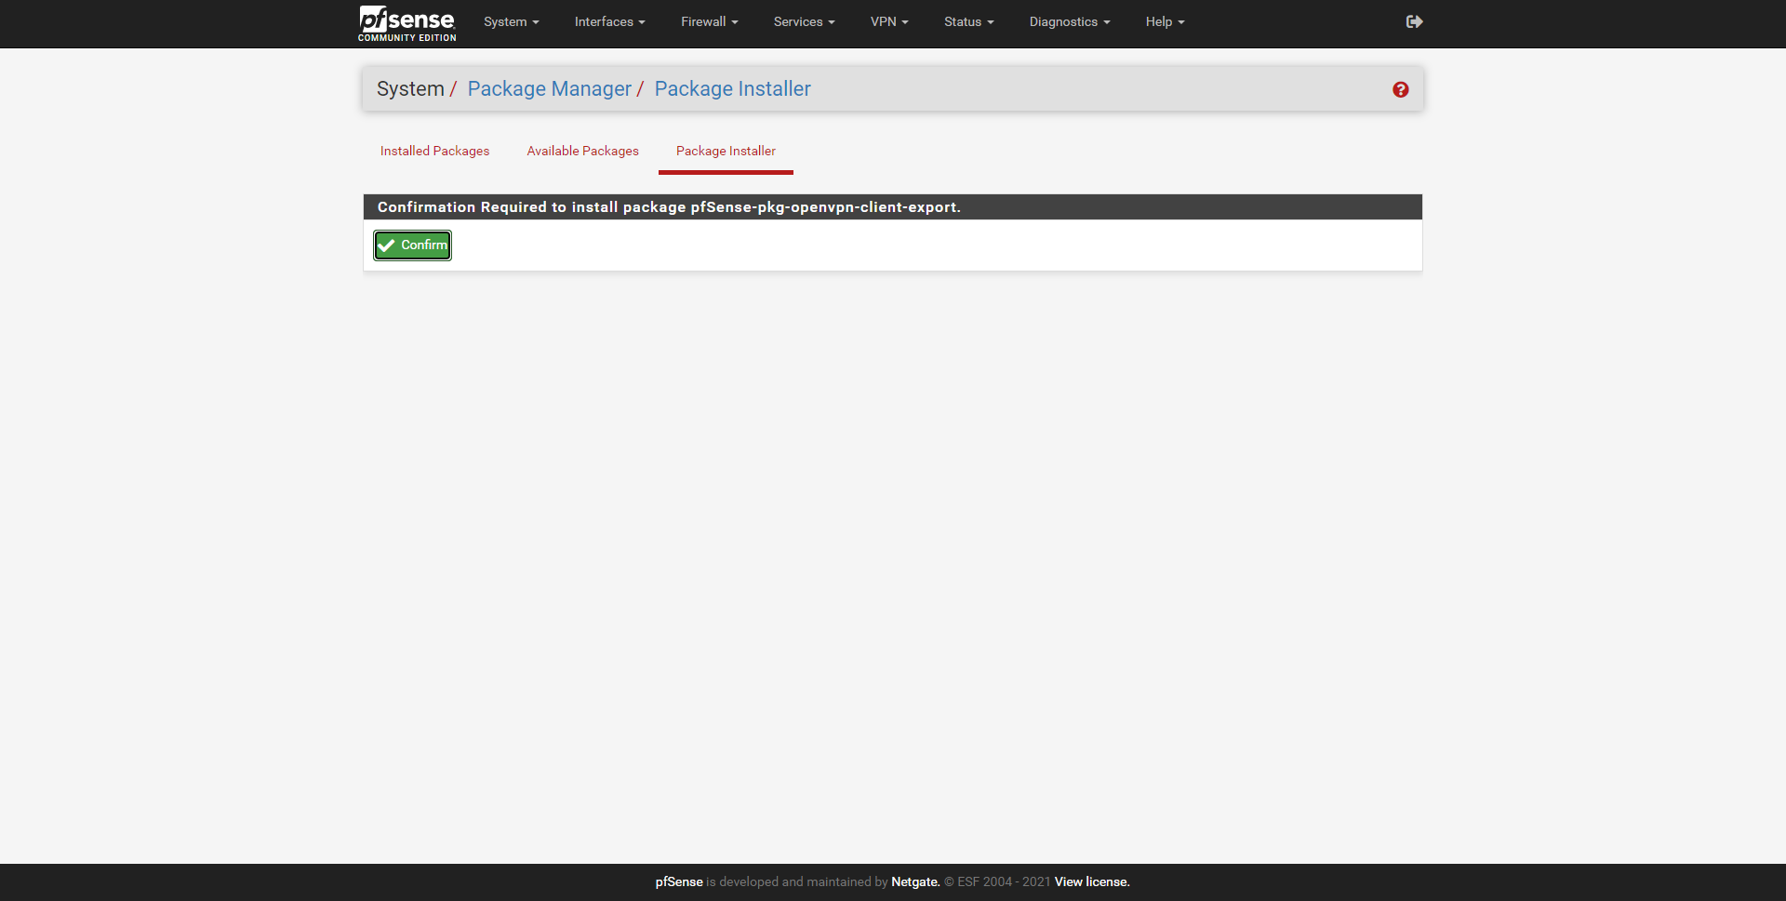The image size is (1786, 901).
Task: Open the red help question-mark icon
Action: click(x=1400, y=89)
